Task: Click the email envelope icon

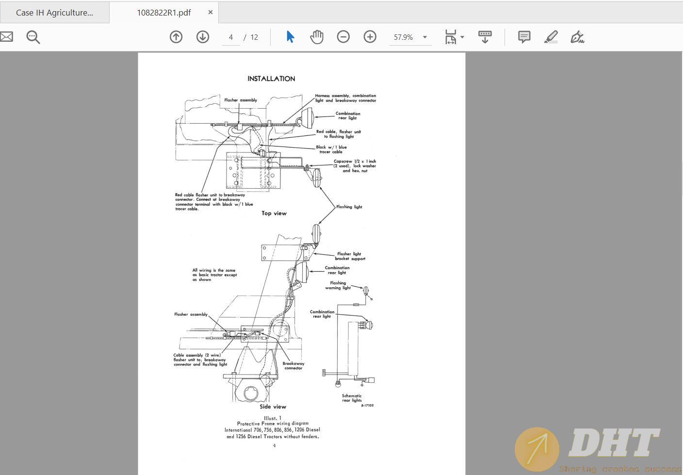Action: [x=6, y=37]
